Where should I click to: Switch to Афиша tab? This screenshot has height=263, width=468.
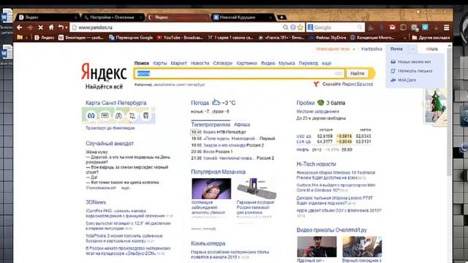click(x=242, y=124)
